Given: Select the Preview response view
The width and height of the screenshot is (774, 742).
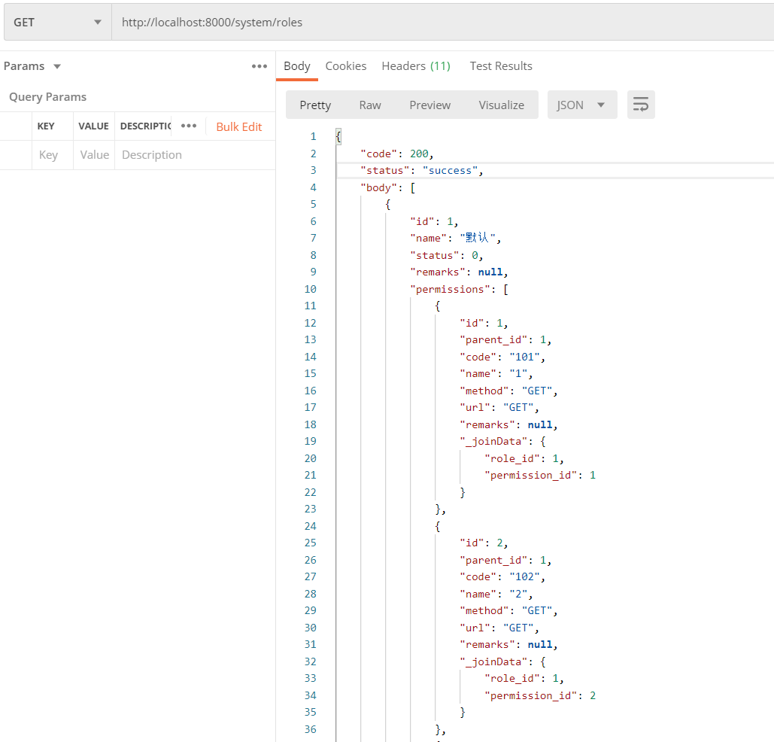Looking at the screenshot, I should point(429,105).
